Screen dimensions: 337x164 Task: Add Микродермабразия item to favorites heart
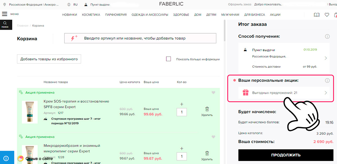[x=213, y=137]
